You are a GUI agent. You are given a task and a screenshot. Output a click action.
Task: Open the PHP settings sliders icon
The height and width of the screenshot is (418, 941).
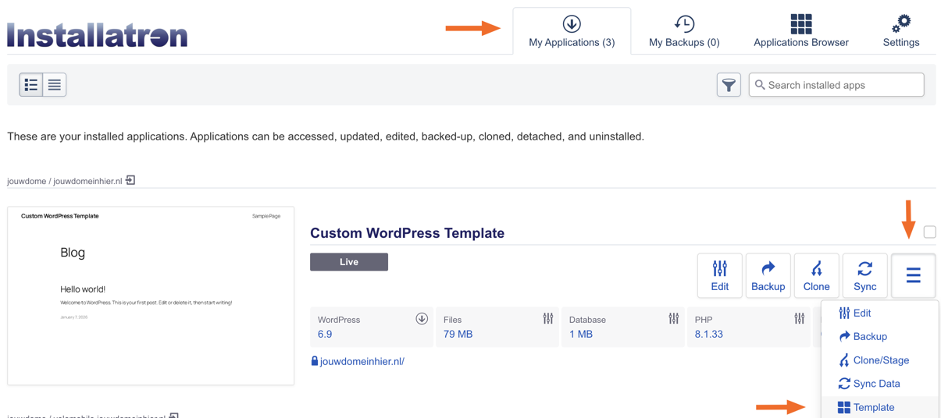tap(799, 319)
